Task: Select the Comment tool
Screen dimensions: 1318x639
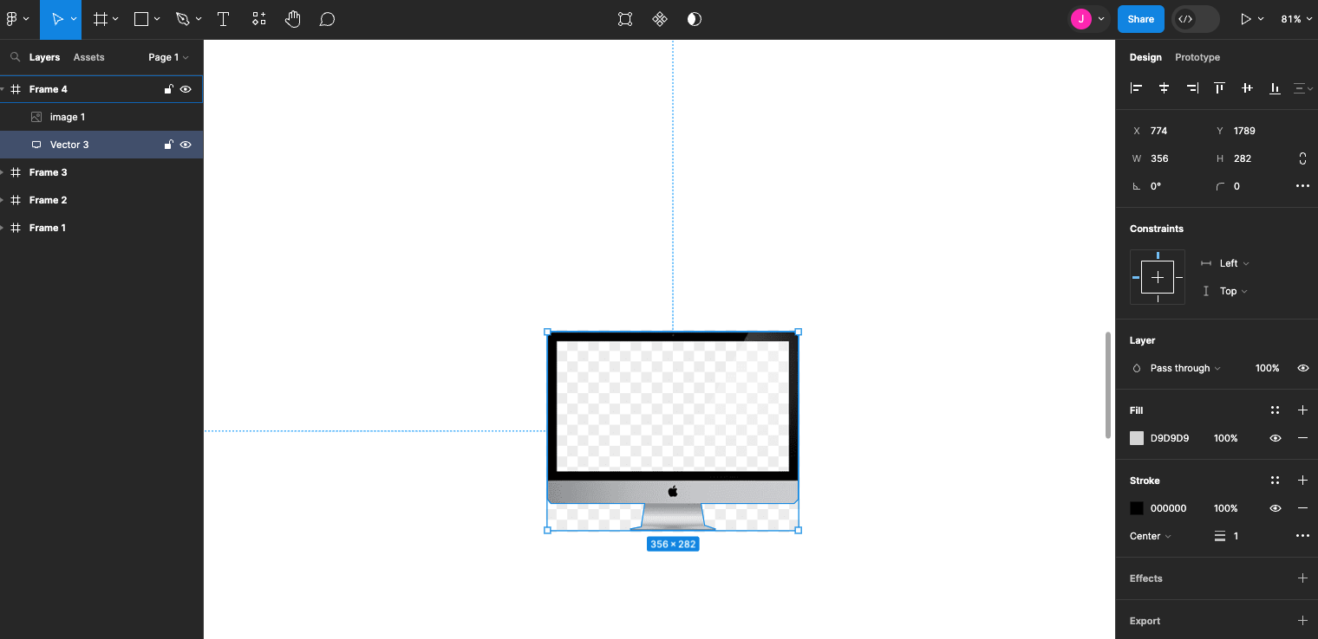Action: 327,19
